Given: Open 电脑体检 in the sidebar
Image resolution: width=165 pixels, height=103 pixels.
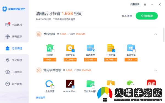Looking at the screenshot, I should (x=14, y=25).
